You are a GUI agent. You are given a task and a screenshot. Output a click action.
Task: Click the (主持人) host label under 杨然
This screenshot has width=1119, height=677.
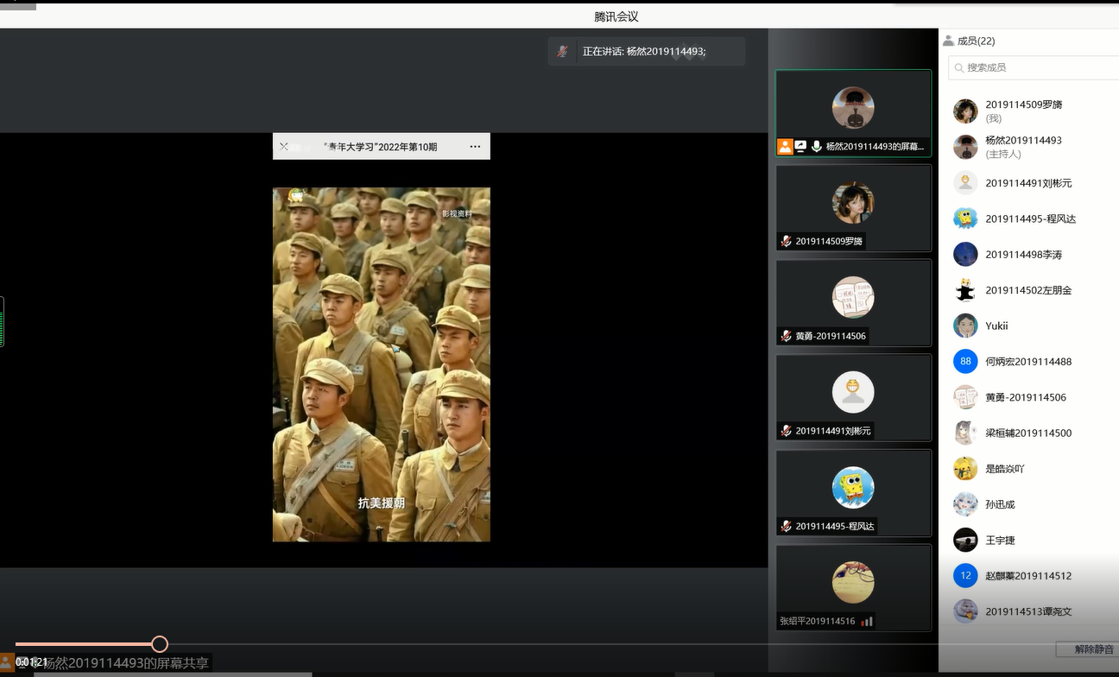coord(1003,154)
